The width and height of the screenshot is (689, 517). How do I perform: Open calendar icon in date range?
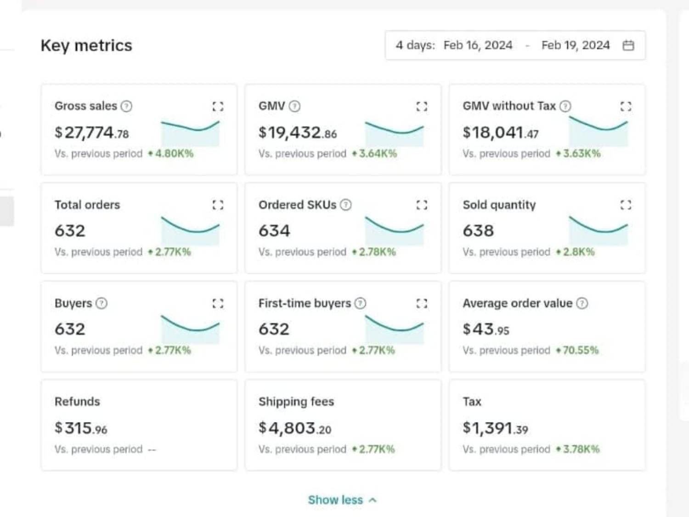pyautogui.click(x=628, y=45)
